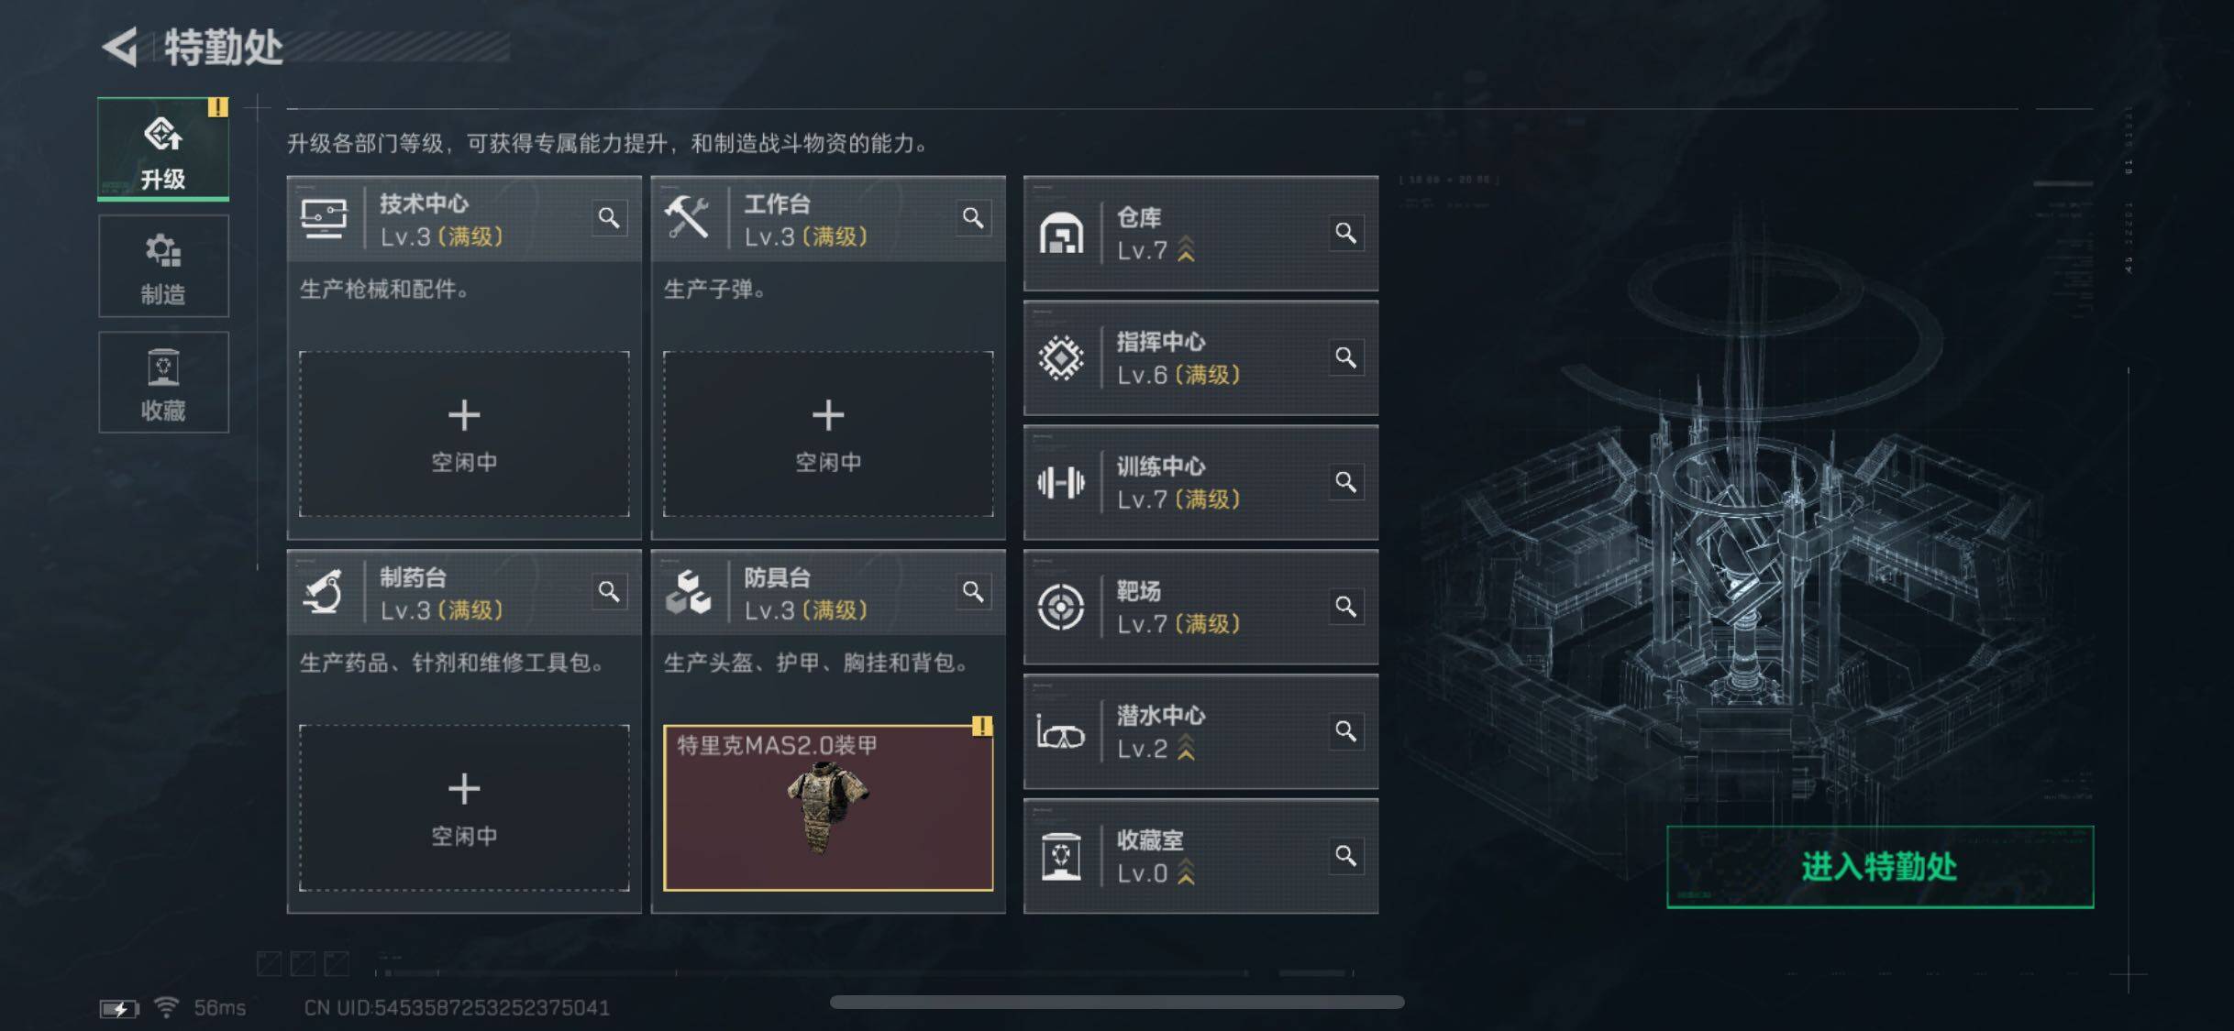2234x1031 pixels.
Task: Open 训练中心 info magnifier
Action: (x=1345, y=482)
